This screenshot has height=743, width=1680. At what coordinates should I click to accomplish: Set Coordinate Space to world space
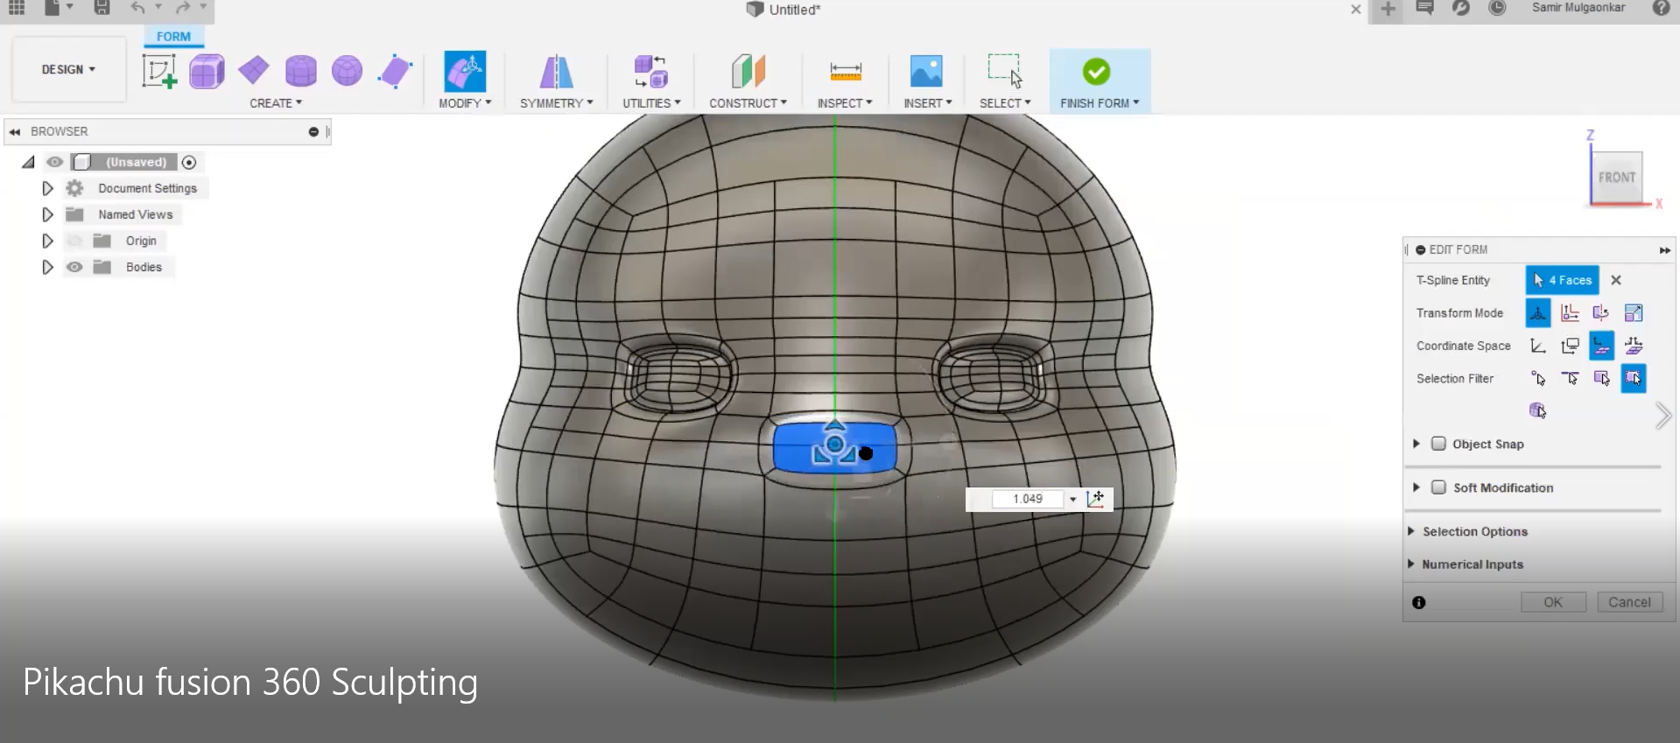click(x=1538, y=346)
